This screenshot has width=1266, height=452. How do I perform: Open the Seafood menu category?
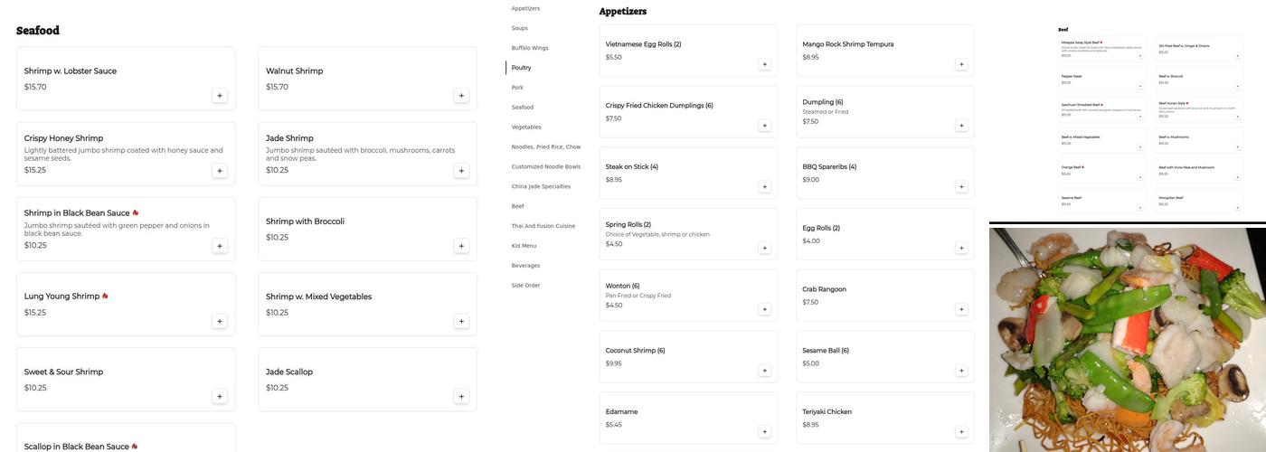point(523,108)
